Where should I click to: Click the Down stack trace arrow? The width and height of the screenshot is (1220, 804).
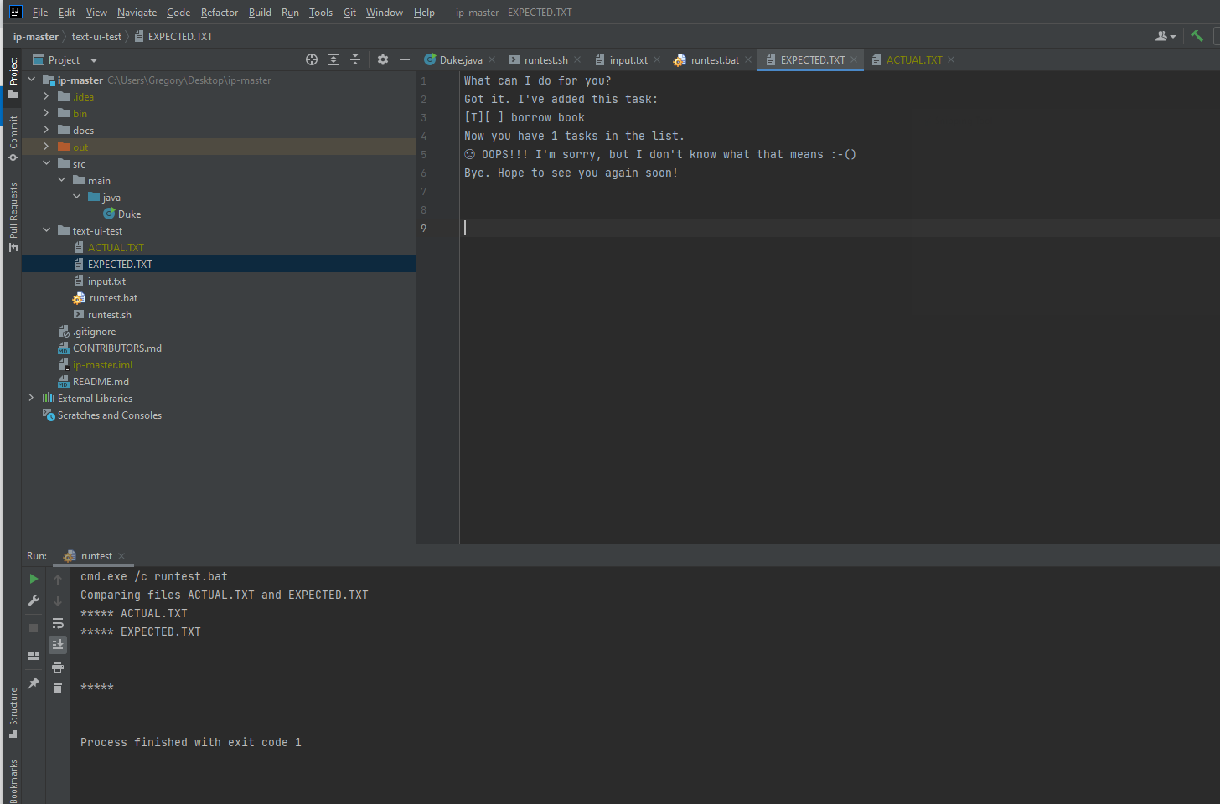[x=58, y=601]
